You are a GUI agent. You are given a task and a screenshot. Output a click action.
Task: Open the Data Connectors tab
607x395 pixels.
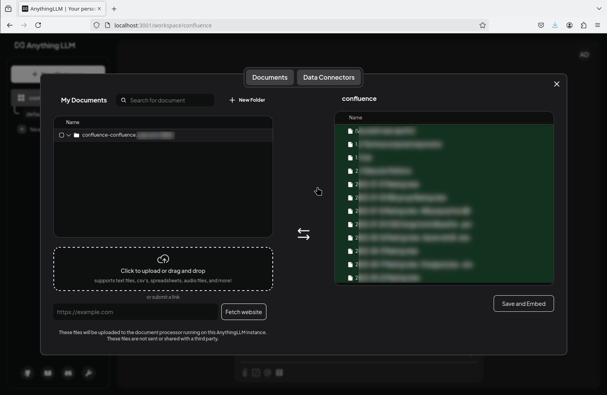[x=329, y=77]
